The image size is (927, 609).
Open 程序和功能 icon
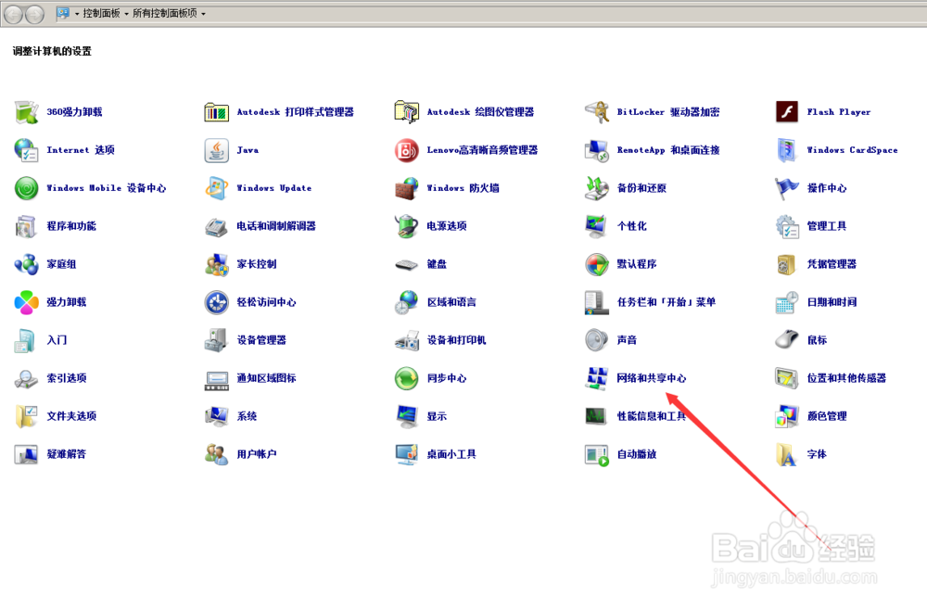click(x=27, y=226)
